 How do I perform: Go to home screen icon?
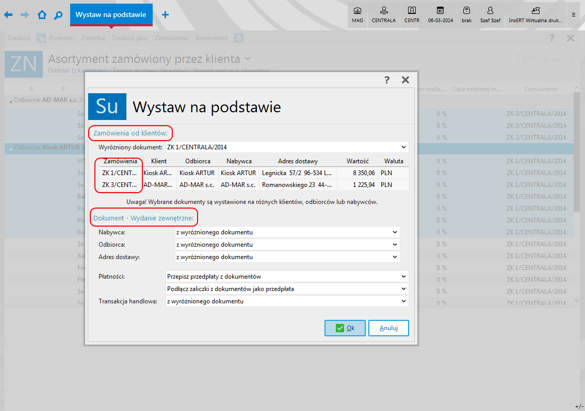[42, 15]
